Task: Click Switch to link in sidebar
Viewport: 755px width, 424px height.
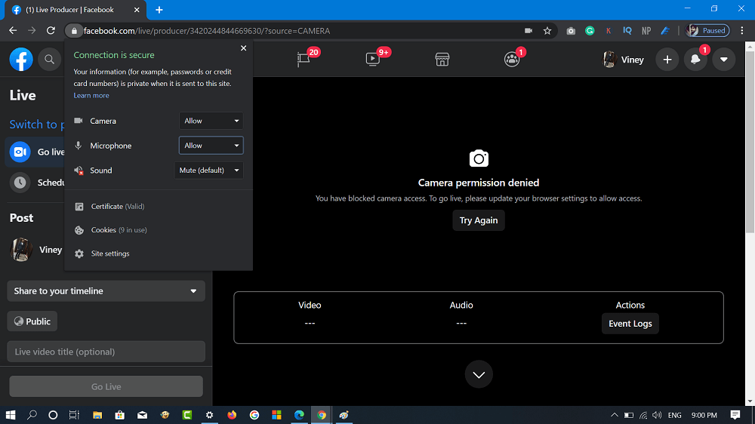Action: (36, 124)
